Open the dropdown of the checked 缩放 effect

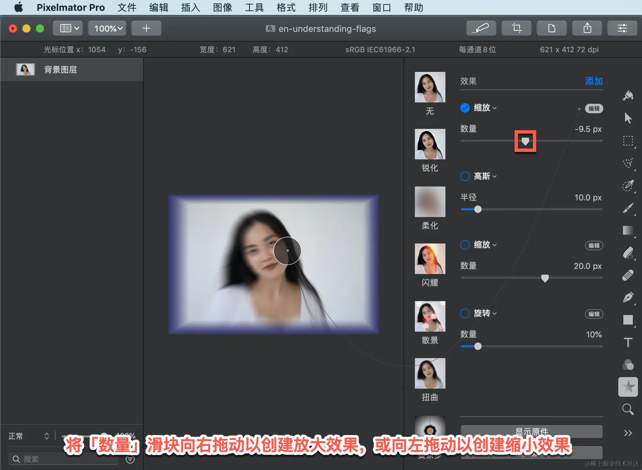pos(485,108)
